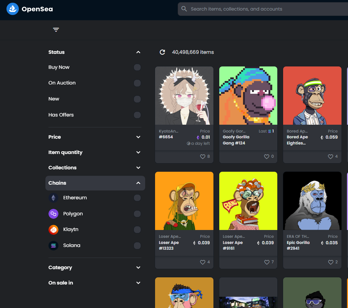Select the Polygon chain checkbox

coord(137,214)
